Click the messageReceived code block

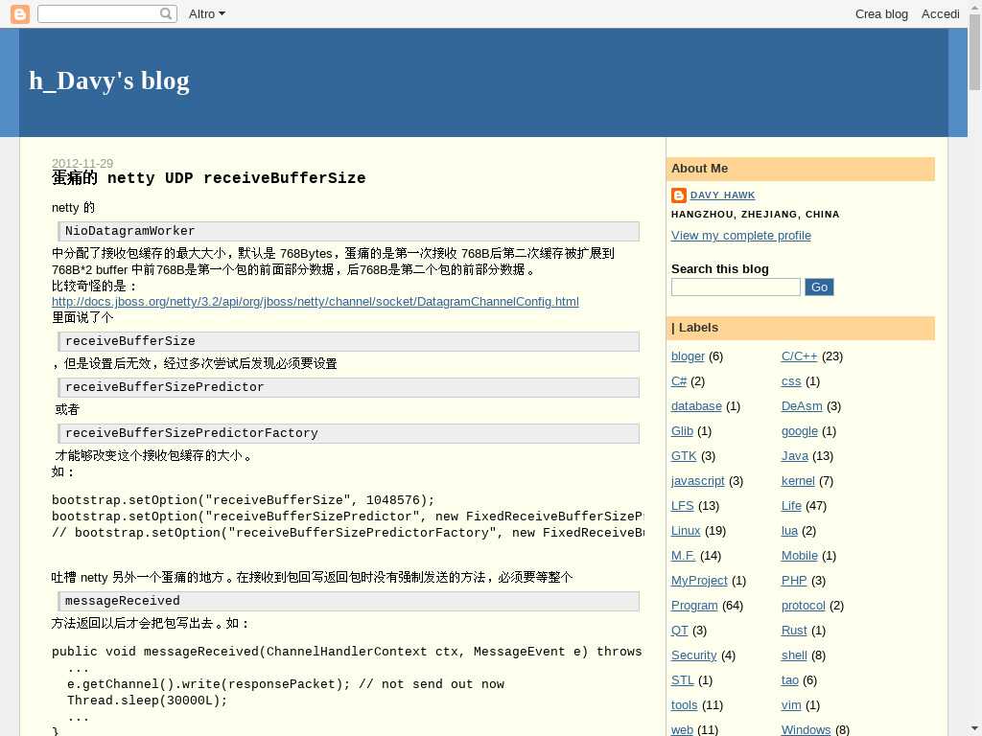[x=348, y=601]
